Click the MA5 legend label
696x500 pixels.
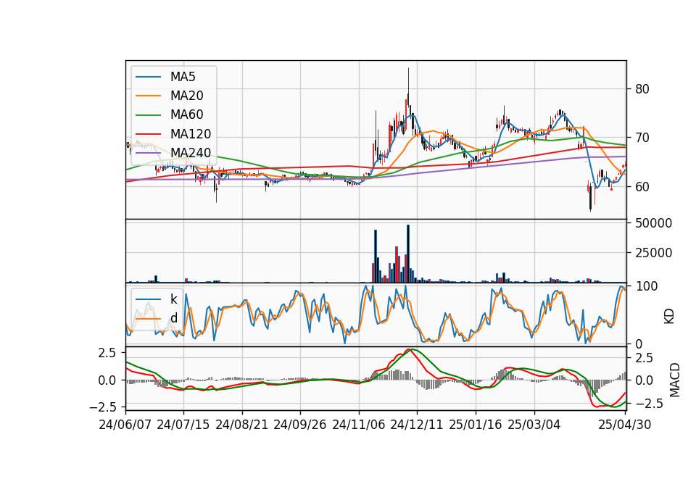(x=183, y=77)
